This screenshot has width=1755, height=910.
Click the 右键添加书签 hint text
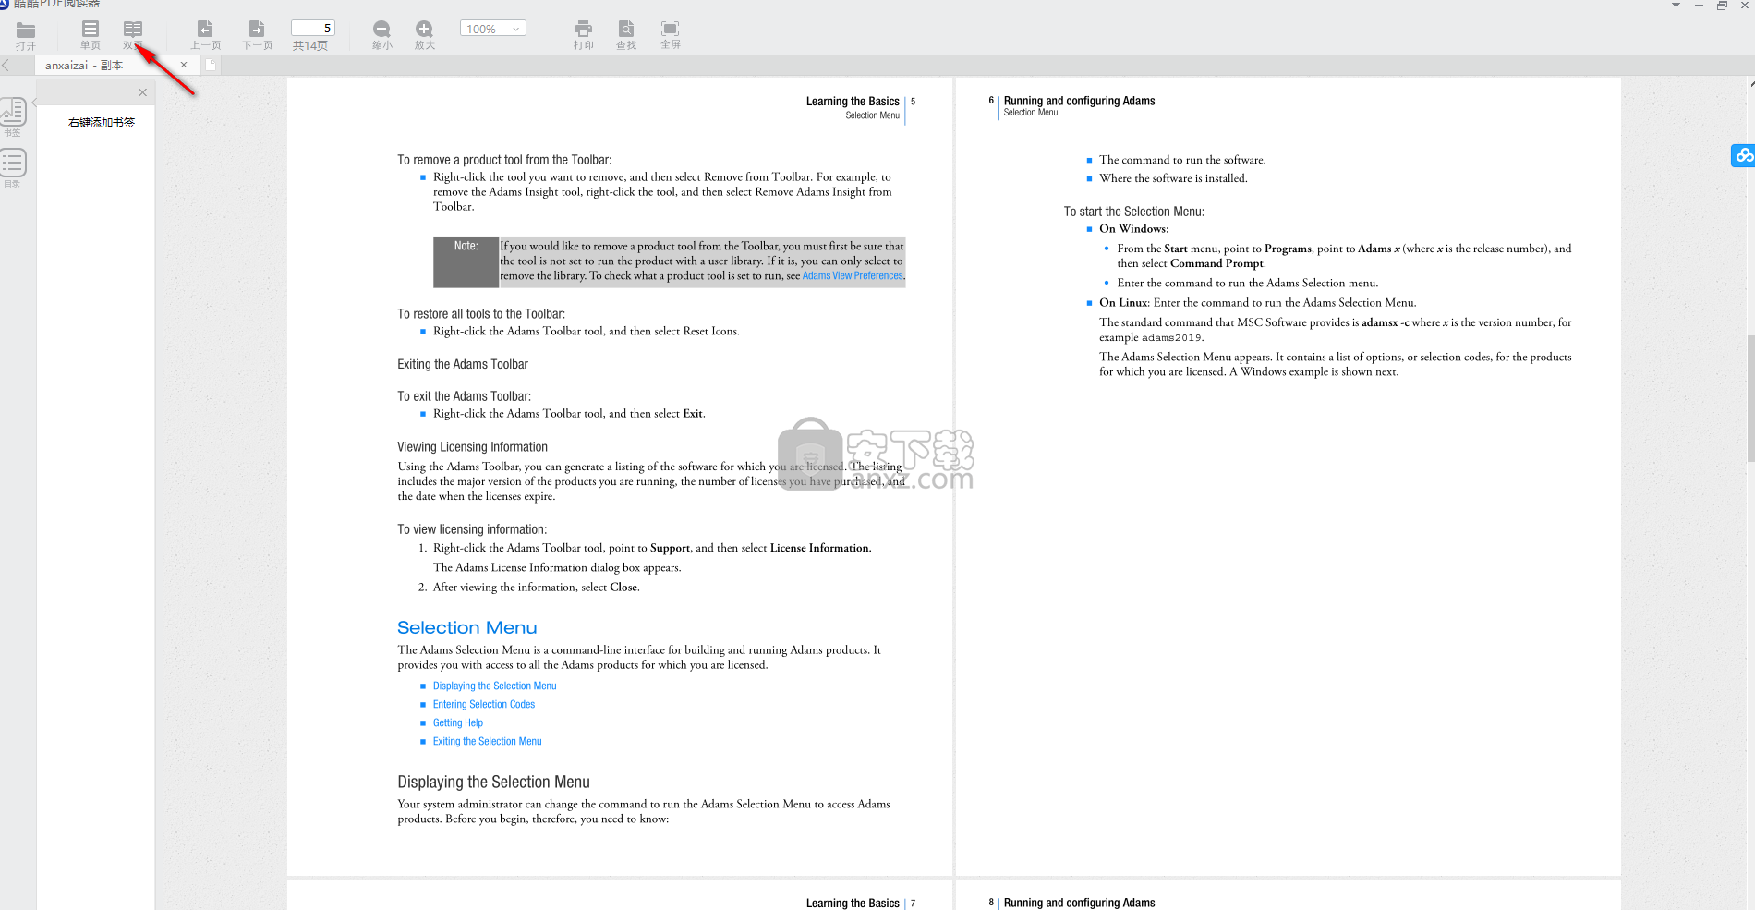(102, 122)
